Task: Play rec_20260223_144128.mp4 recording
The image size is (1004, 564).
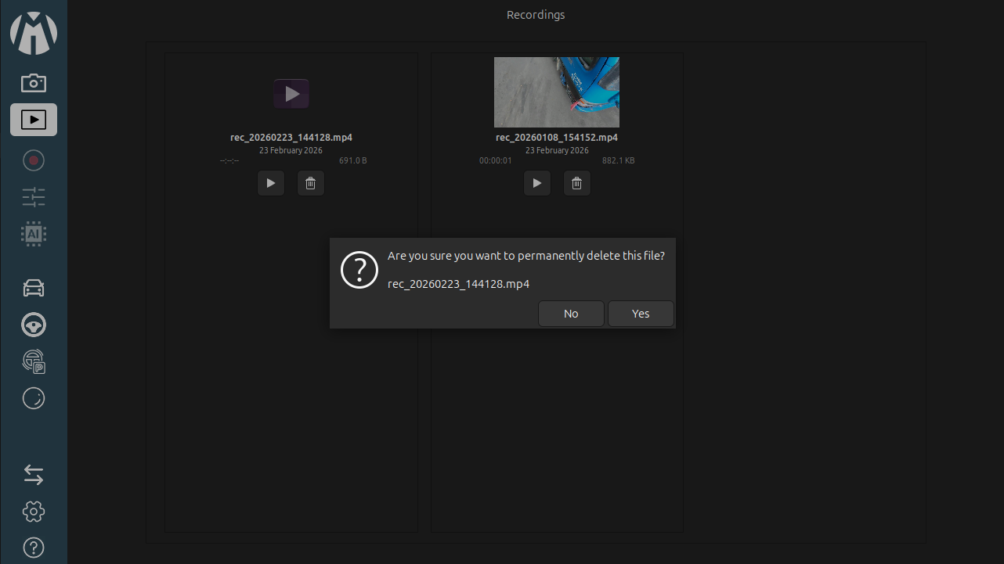Action: (x=271, y=183)
